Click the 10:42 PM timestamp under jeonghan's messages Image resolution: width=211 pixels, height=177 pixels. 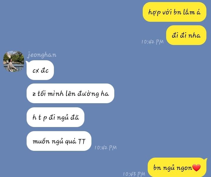[x=105, y=148]
